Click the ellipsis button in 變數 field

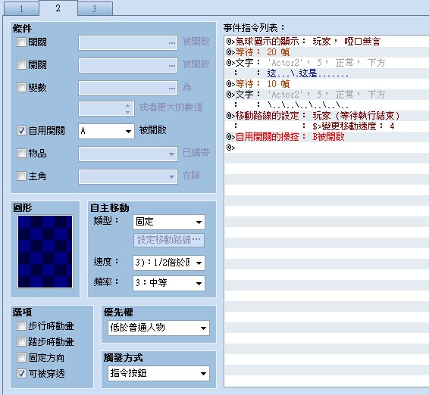point(172,88)
